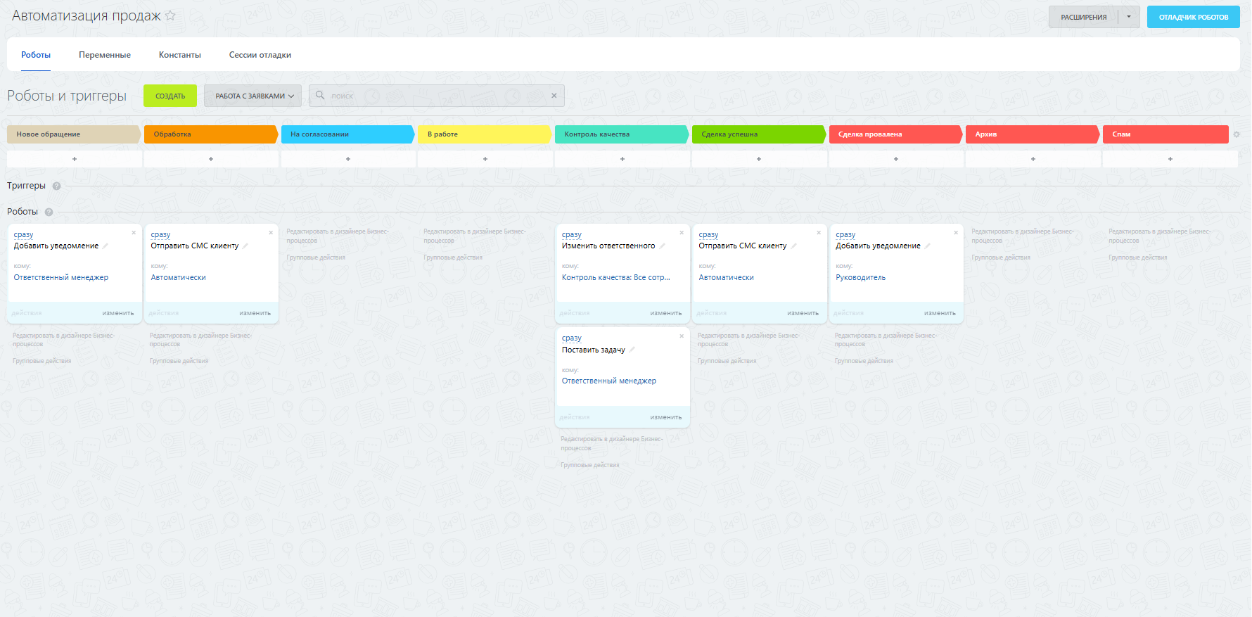This screenshot has width=1252, height=617.
Task: Open Групповые действия under На согласовании column
Action: [x=316, y=257]
